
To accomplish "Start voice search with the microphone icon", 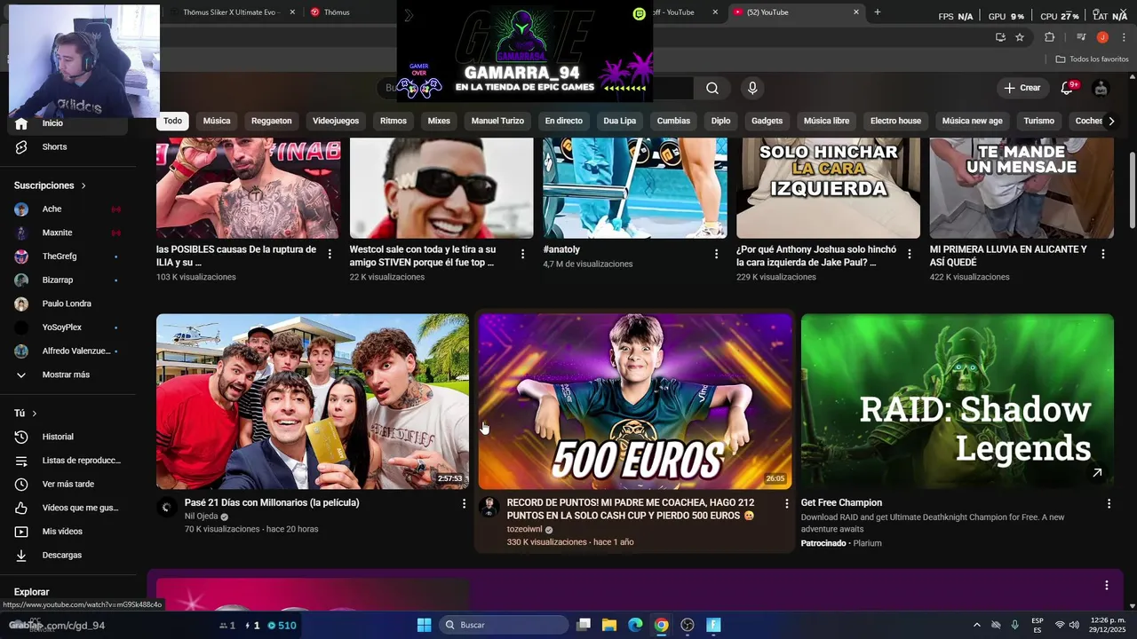I will pyautogui.click(x=752, y=88).
